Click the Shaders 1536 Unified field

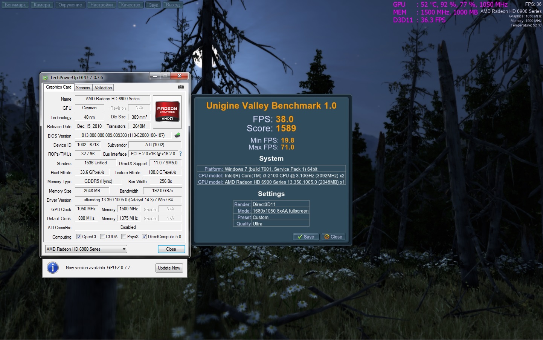pos(96,163)
